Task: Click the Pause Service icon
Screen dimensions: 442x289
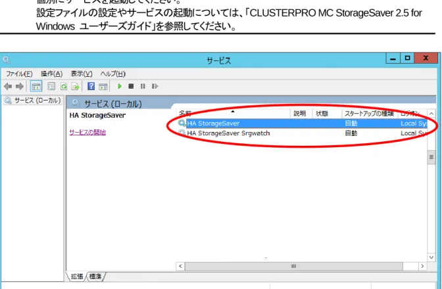Action: 143,87
